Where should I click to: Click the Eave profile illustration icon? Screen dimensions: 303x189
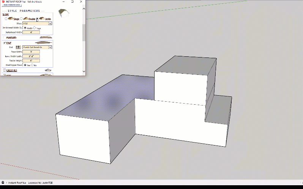pos(44,43)
